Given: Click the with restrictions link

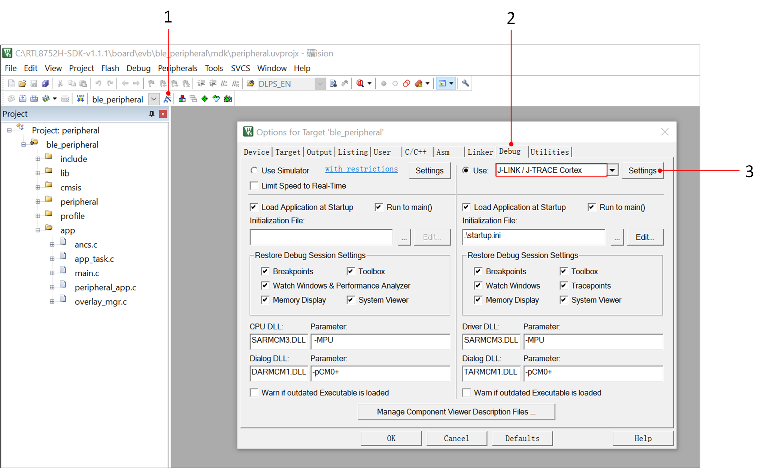Looking at the screenshot, I should (361, 169).
